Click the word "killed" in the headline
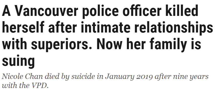Screen dimensions: 219x92 coord(182,11)
